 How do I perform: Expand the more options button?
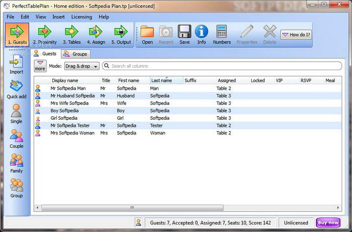click(x=40, y=66)
